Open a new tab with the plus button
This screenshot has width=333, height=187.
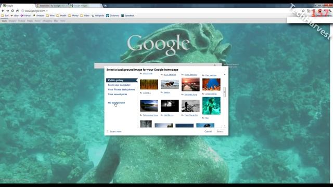tap(105, 6)
